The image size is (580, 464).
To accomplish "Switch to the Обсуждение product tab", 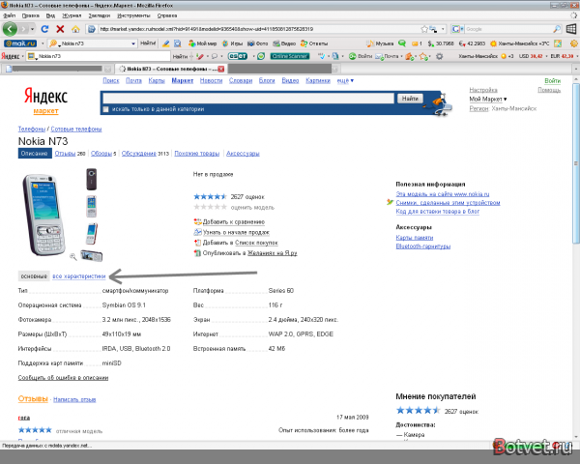I will (138, 153).
